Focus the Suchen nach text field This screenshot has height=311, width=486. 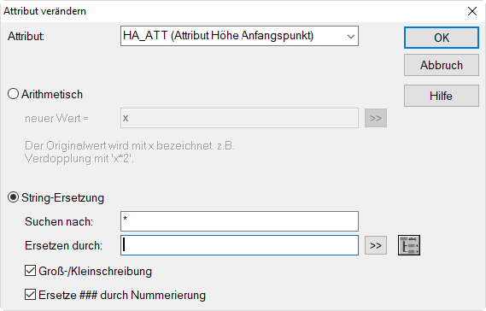239,221
